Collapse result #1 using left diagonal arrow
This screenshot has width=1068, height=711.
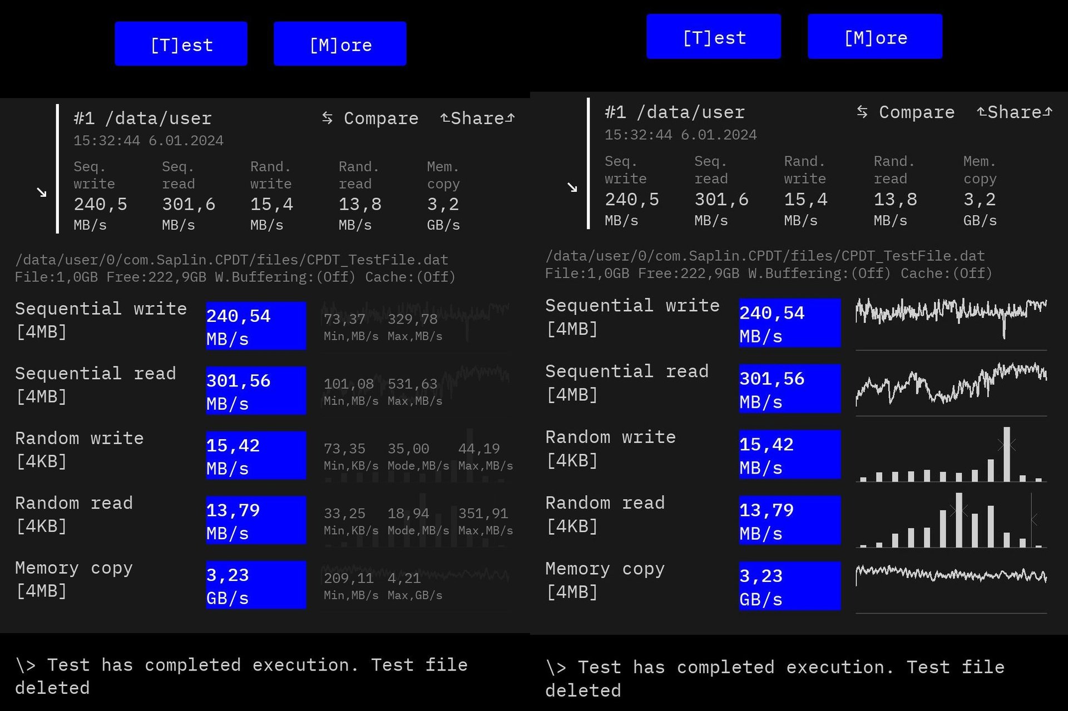pyautogui.click(x=41, y=192)
